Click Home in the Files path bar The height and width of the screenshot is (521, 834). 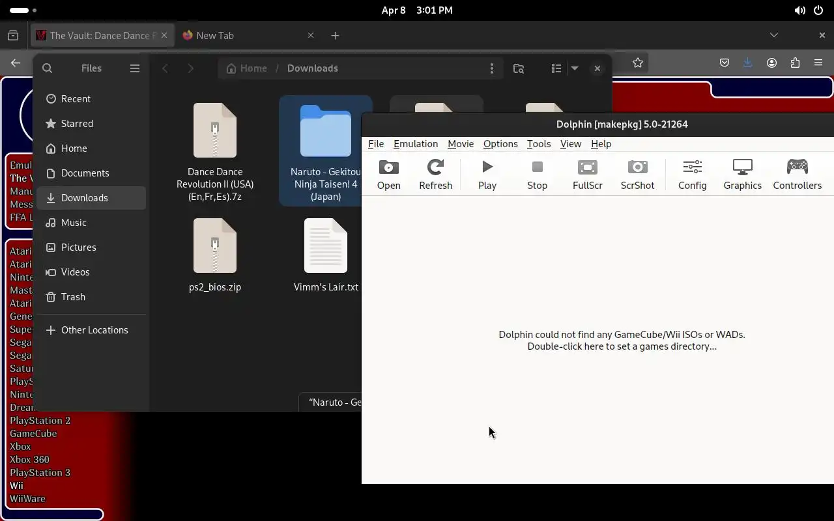[x=246, y=68]
